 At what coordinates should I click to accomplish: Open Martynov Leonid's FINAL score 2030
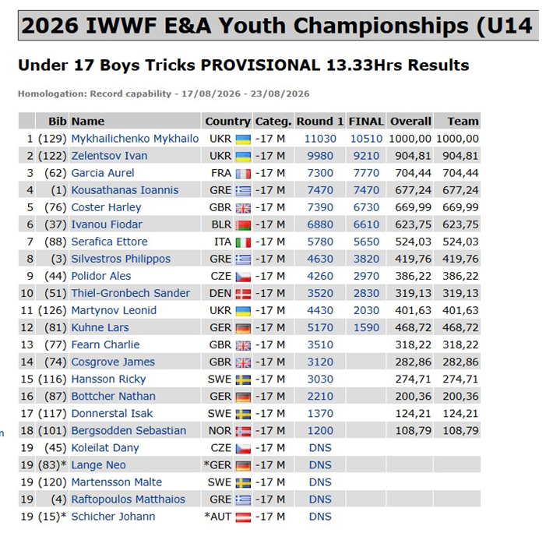[366, 310]
